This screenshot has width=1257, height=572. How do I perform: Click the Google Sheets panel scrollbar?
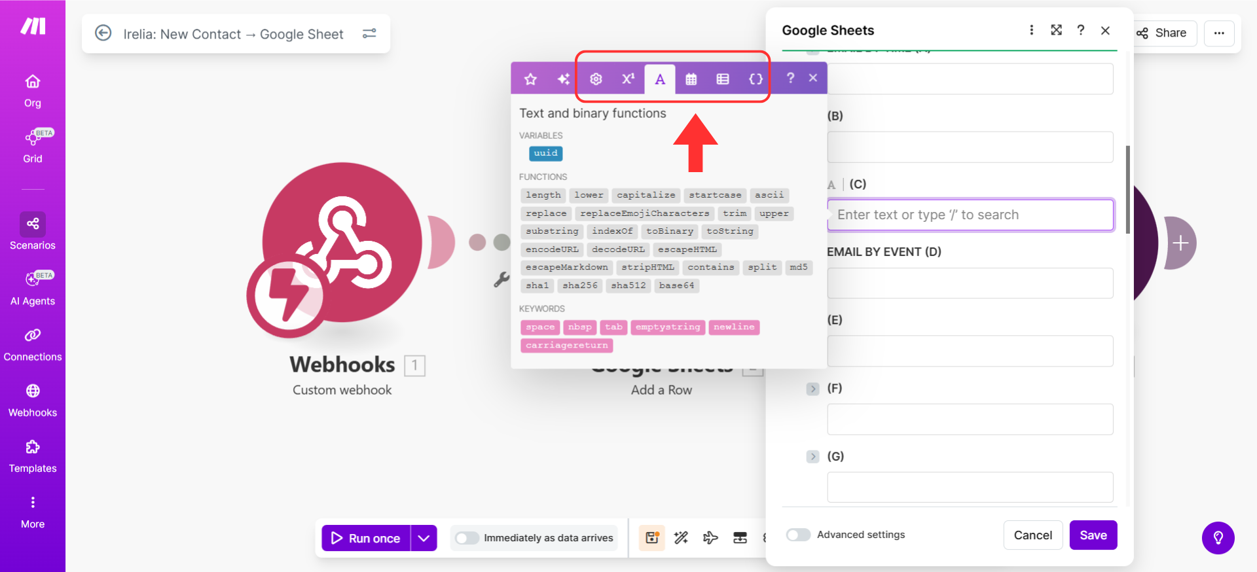(x=1127, y=189)
